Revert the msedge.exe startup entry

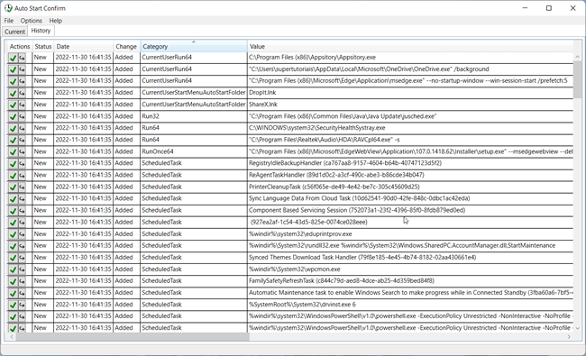[x=22, y=81]
